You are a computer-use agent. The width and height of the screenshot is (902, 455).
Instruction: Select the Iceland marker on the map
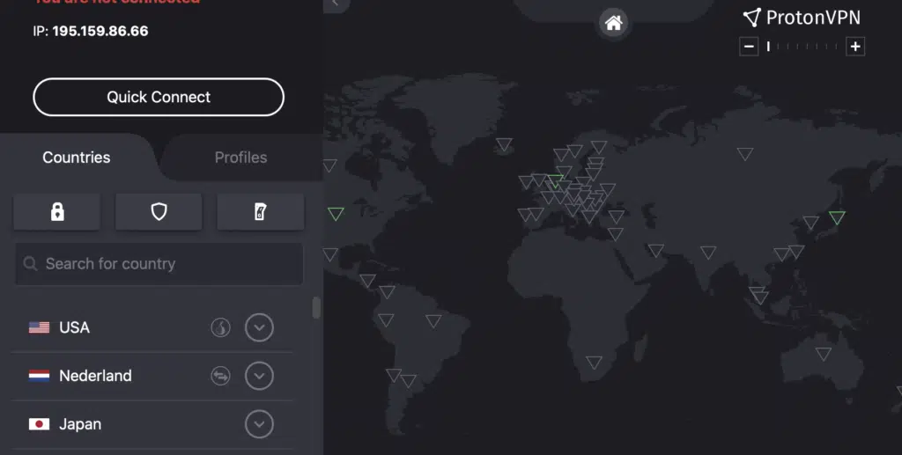504,144
